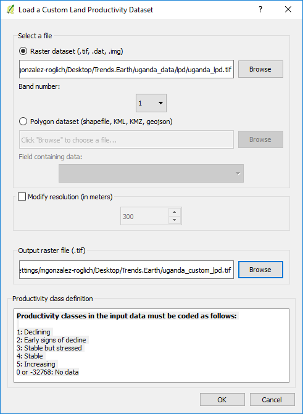Enable the Modify resolution checkbox
This screenshot has width=303, height=414.
pos(22,197)
